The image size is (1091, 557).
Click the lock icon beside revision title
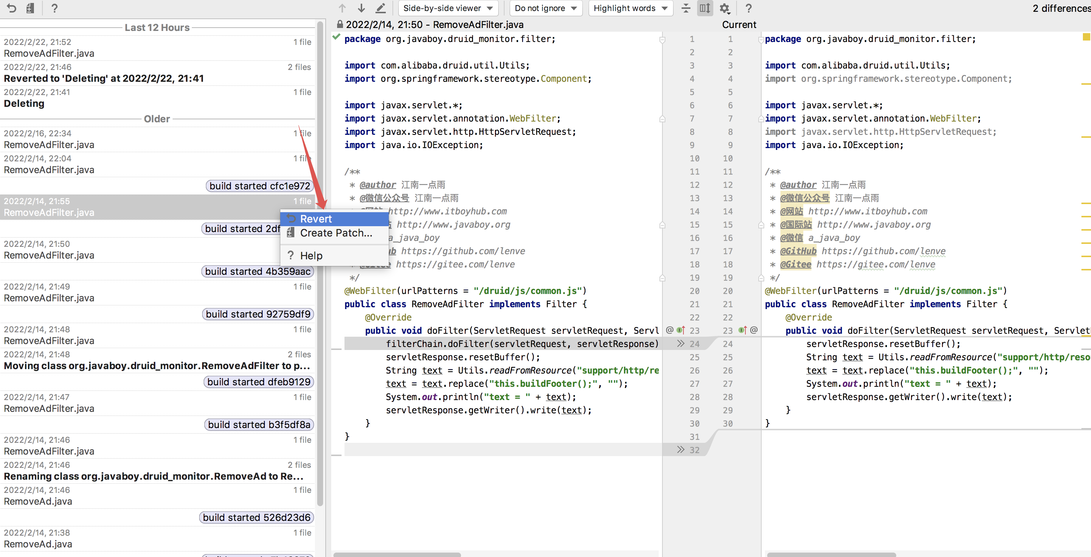[340, 24]
